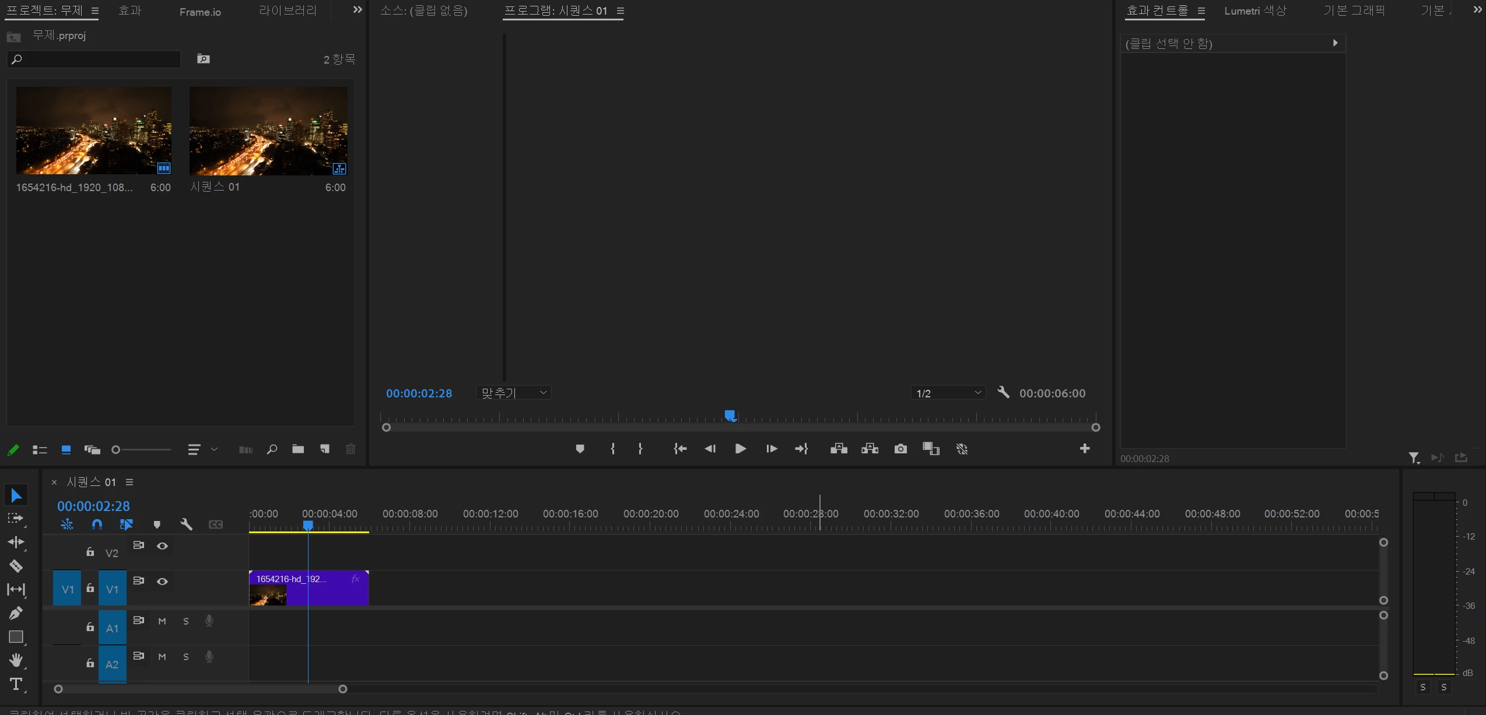Expand the project panel tabs overflow chevron
This screenshot has width=1486, height=715.
click(358, 10)
